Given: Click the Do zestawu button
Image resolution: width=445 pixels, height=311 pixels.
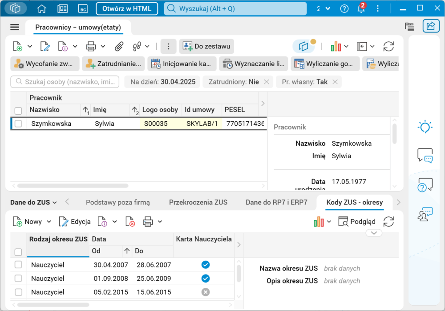Looking at the screenshot, I should [x=206, y=46].
